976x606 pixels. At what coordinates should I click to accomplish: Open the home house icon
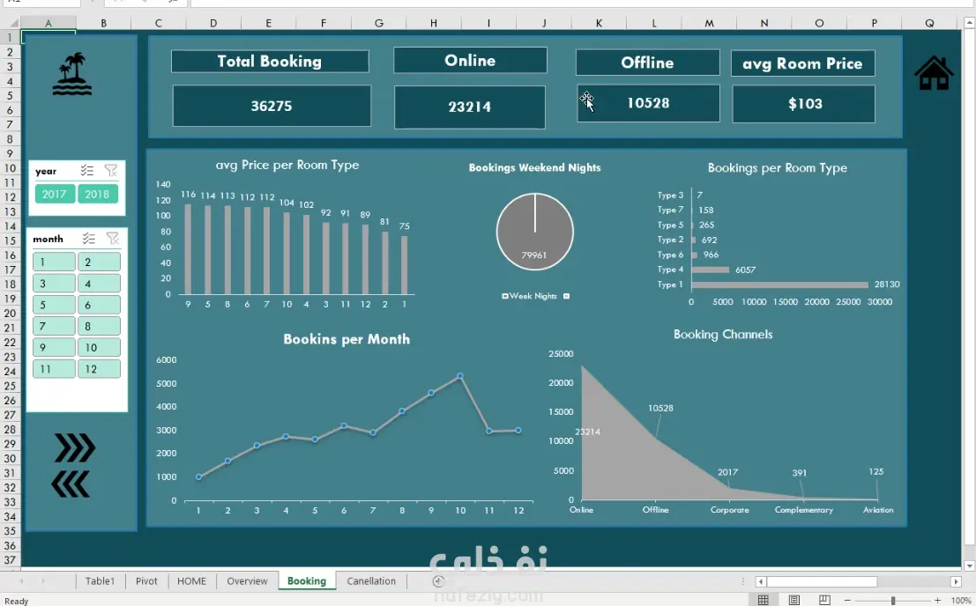click(934, 73)
